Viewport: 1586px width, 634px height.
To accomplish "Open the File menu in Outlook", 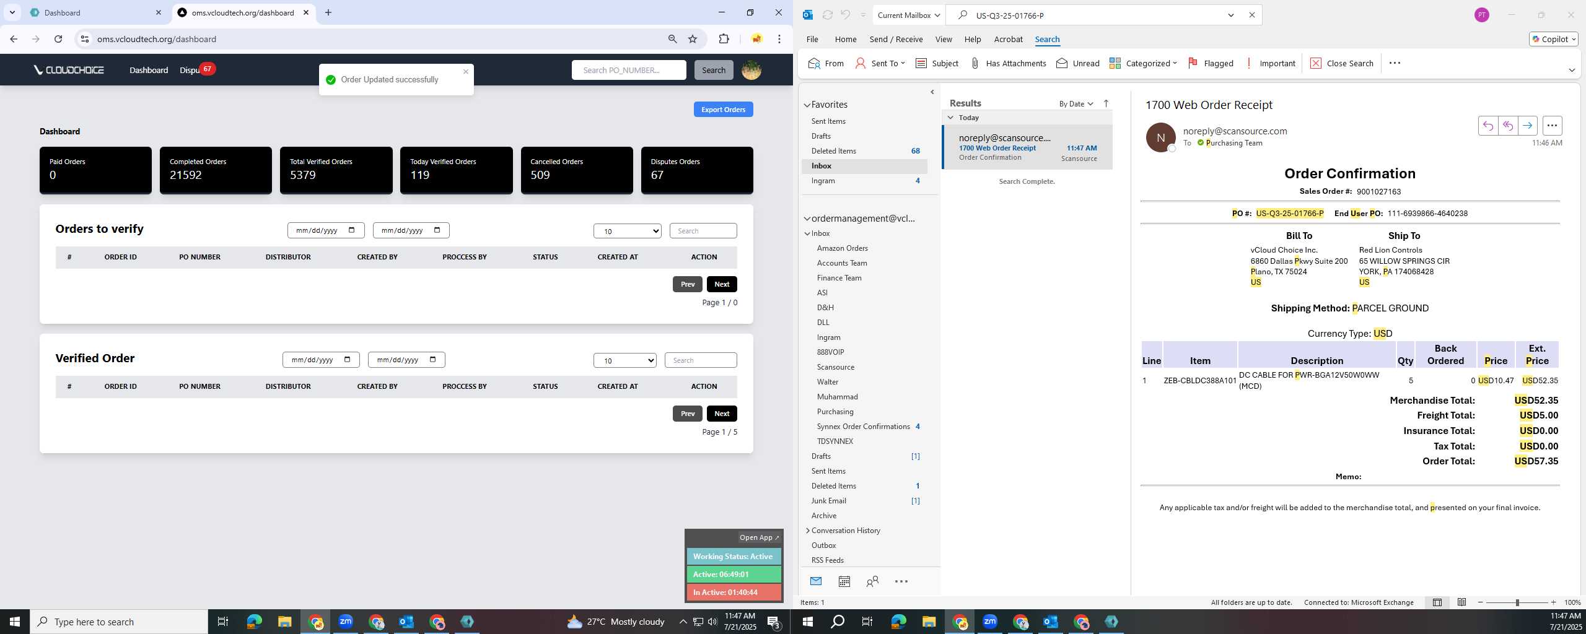I will (812, 39).
